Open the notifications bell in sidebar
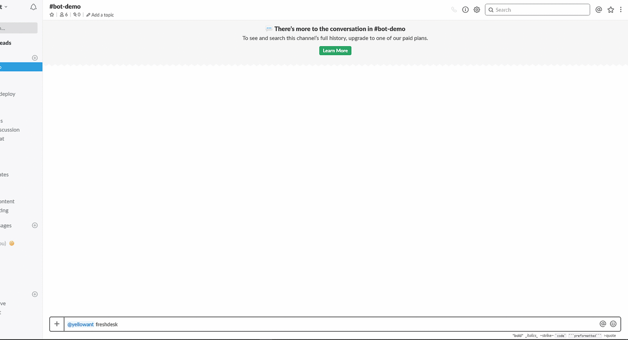The width and height of the screenshot is (628, 340). tap(33, 7)
